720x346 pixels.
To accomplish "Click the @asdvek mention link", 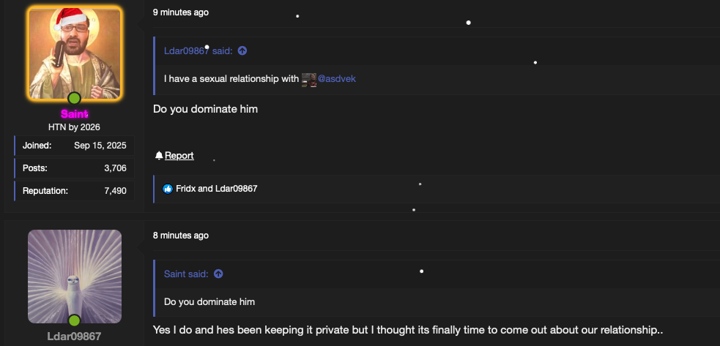I will coord(337,79).
